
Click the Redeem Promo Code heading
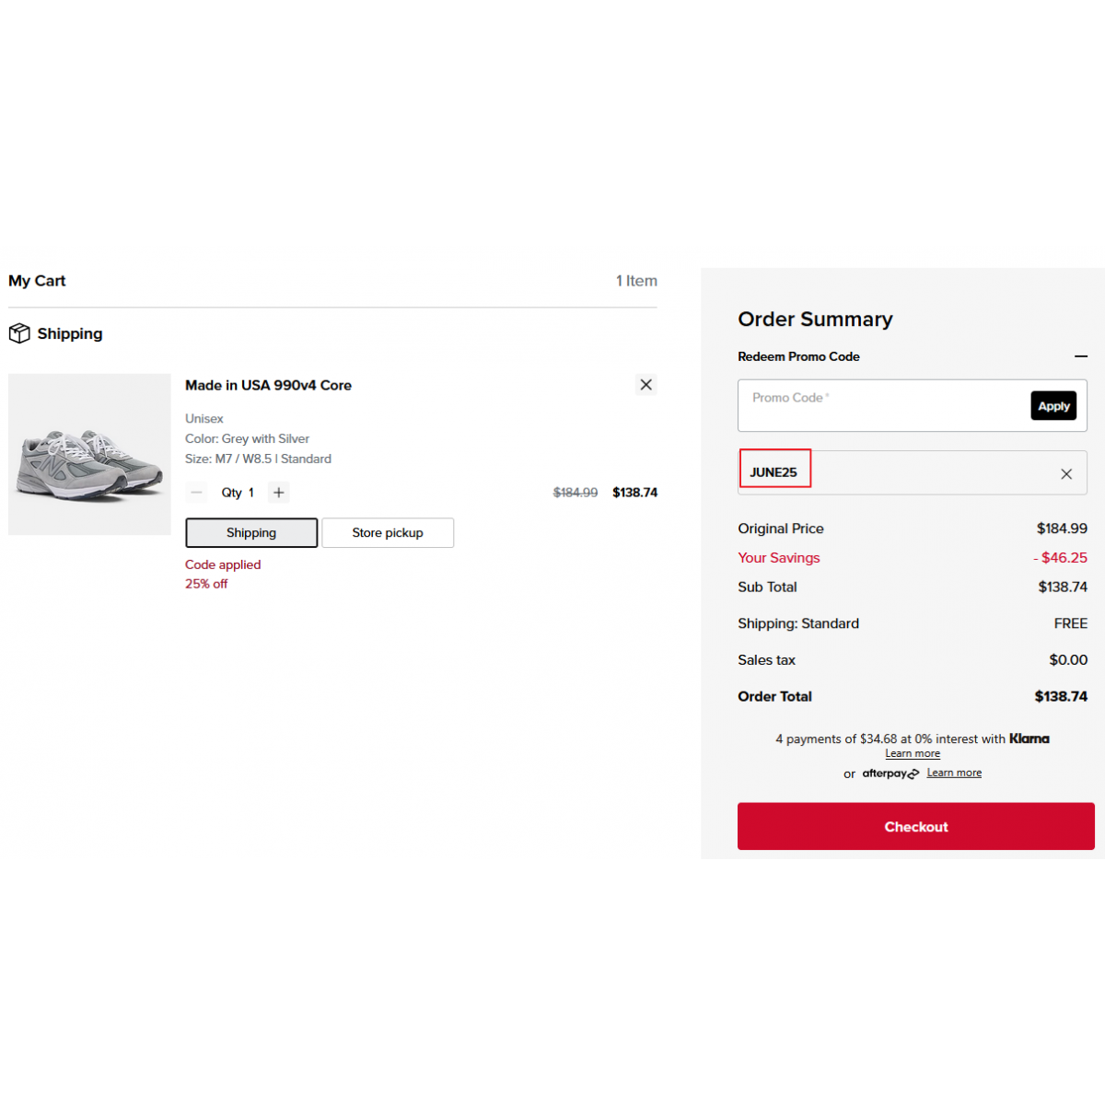click(x=798, y=356)
